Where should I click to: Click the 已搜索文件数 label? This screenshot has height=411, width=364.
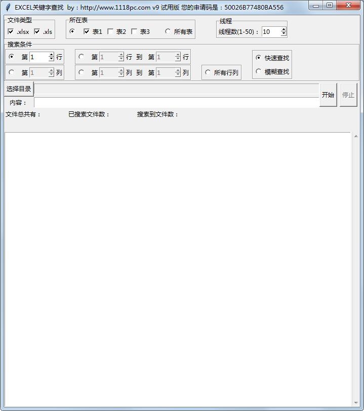point(89,114)
